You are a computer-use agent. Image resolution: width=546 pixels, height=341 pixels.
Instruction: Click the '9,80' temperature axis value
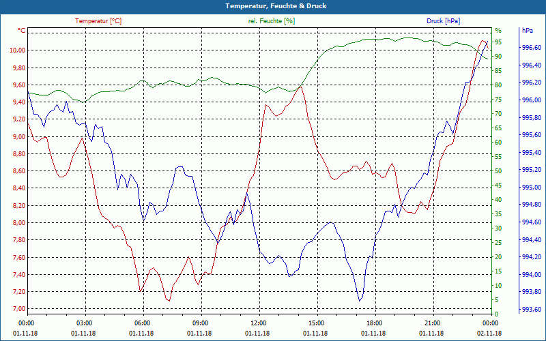click(x=19, y=68)
